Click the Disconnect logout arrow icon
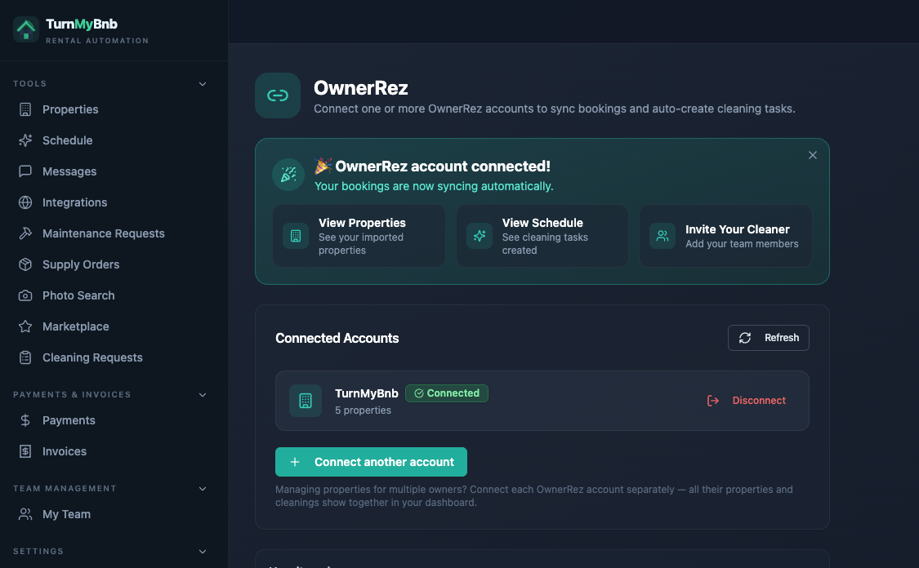This screenshot has height=568, width=919. (713, 401)
